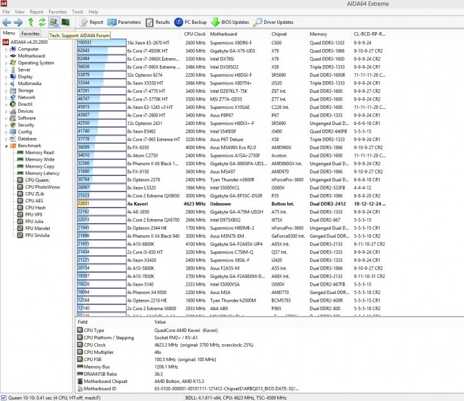Expand the Display tree node

pyautogui.click(x=6, y=77)
